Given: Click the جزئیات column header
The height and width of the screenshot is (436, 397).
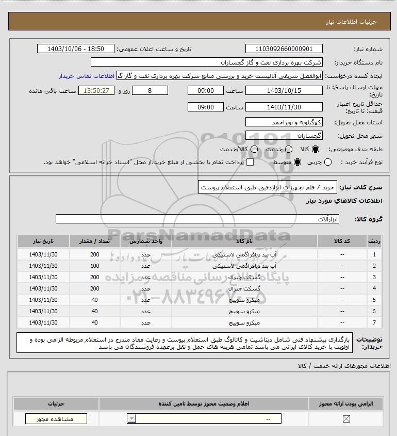Looking at the screenshot, I should pyautogui.click(x=56, y=403).
